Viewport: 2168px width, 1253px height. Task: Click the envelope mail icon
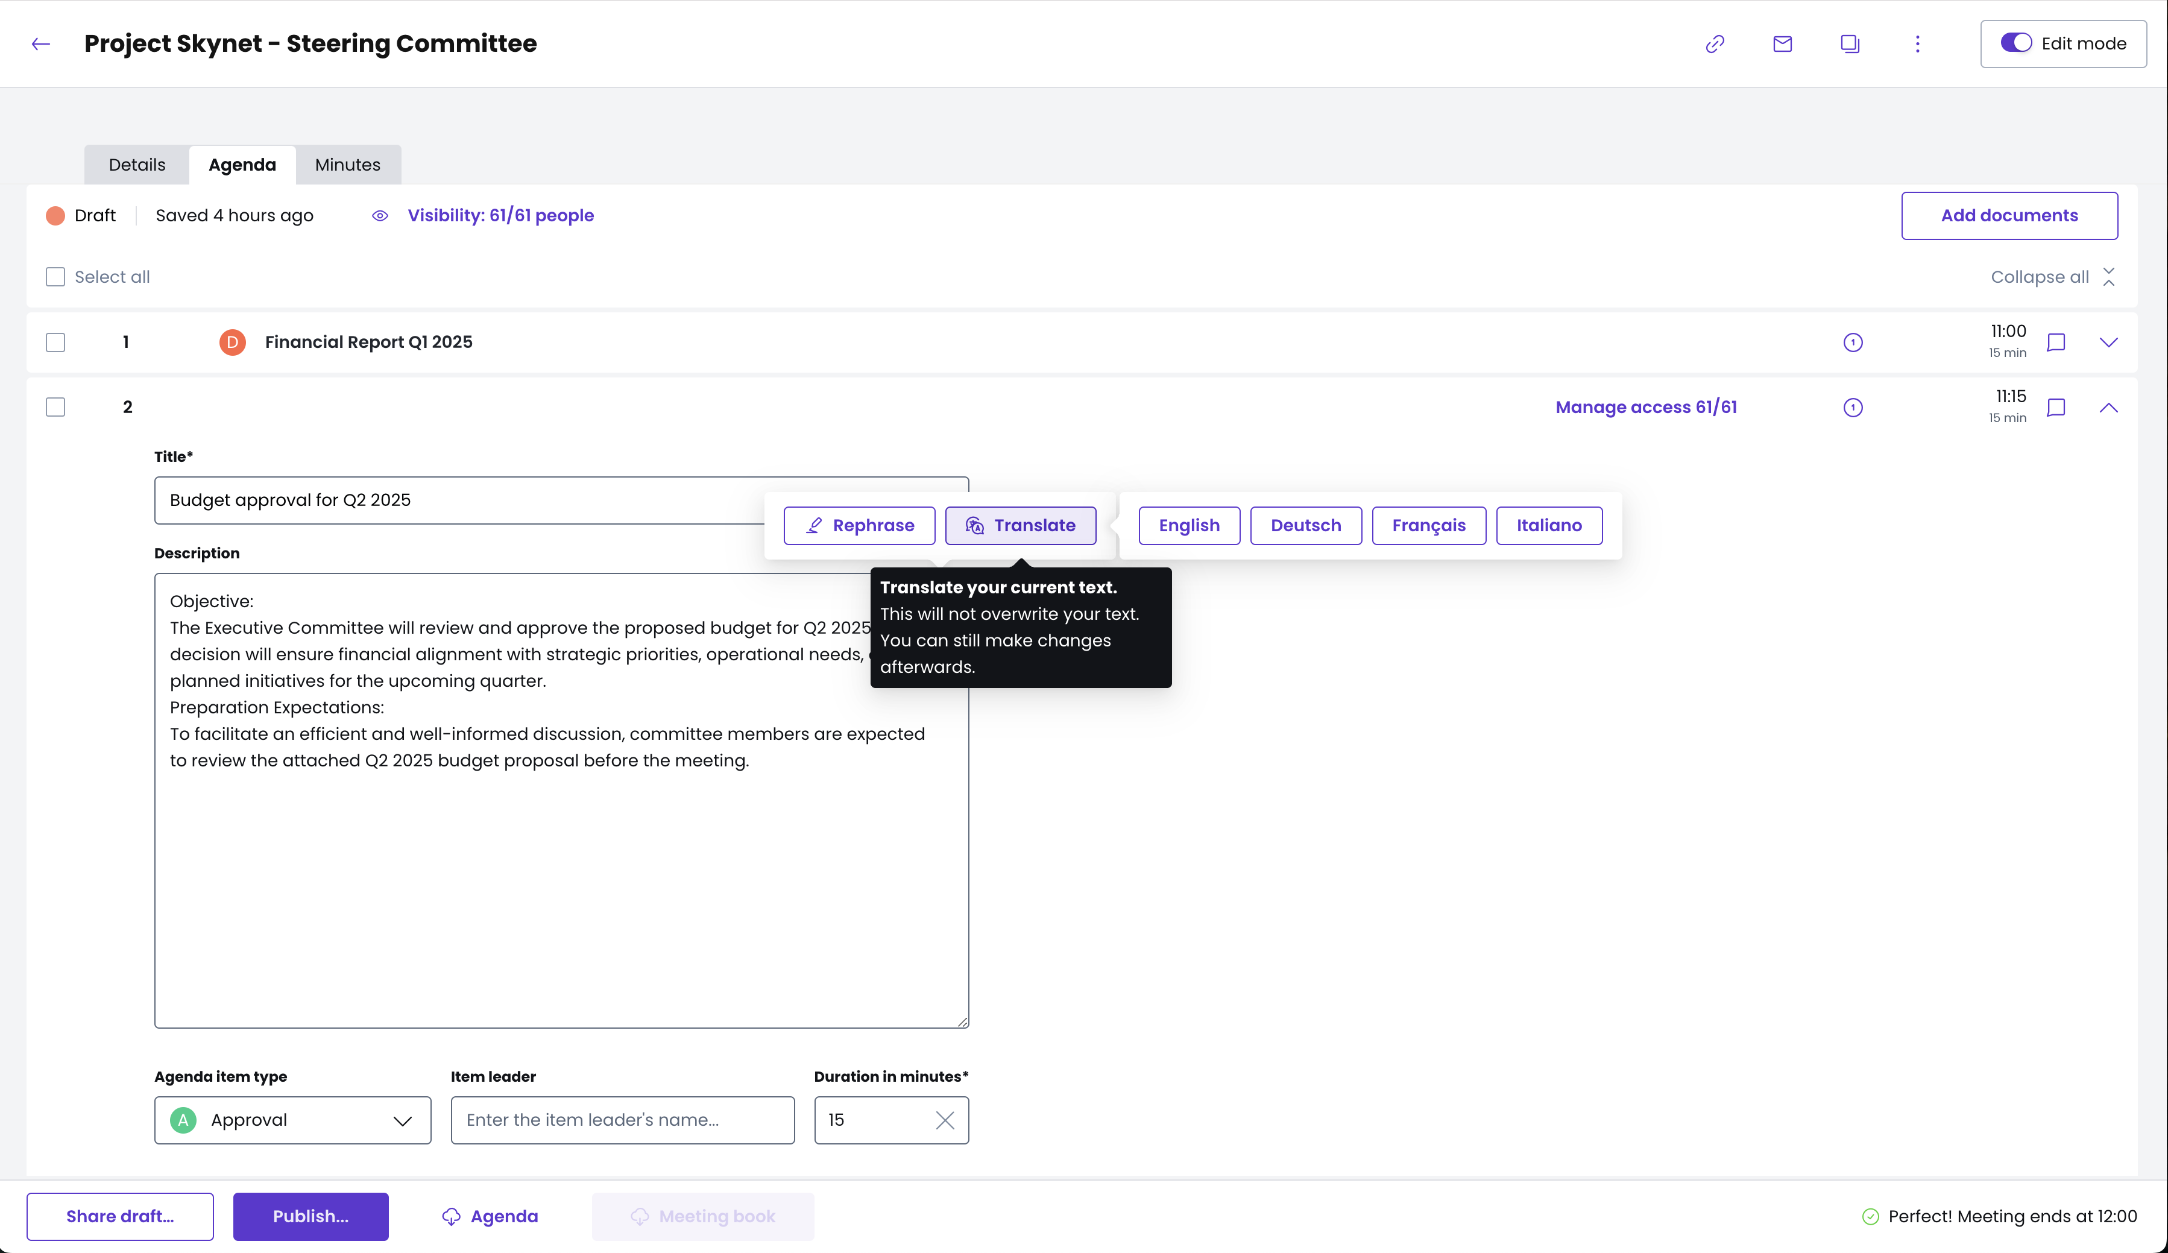pyautogui.click(x=1783, y=44)
